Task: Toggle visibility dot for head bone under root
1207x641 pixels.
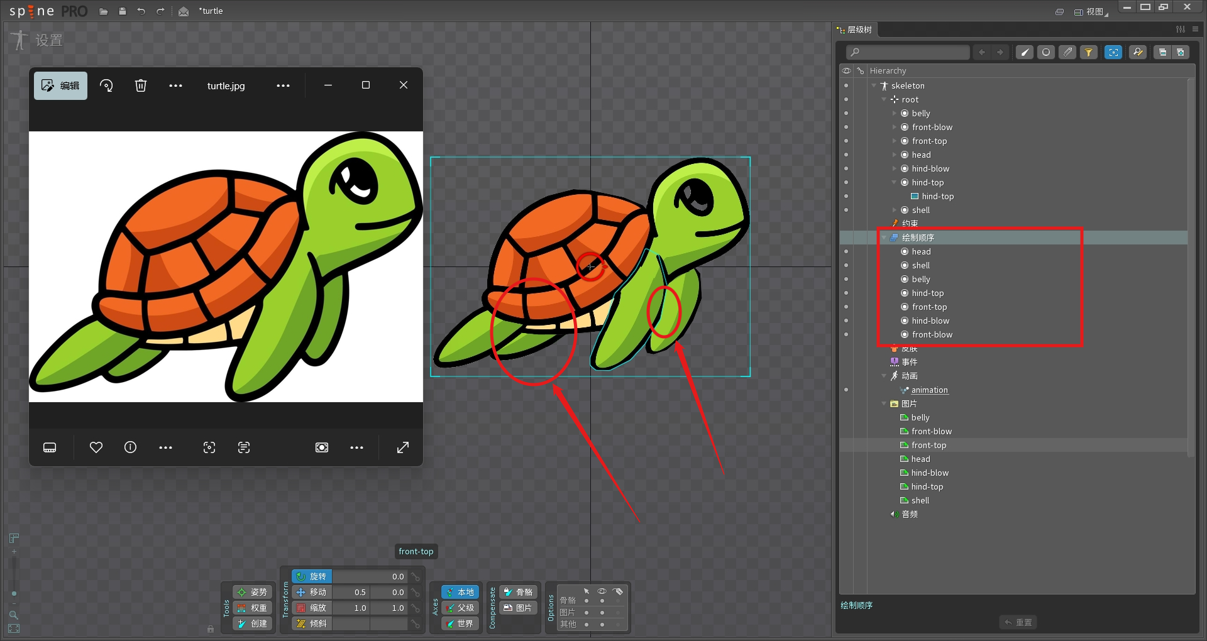Action: point(846,155)
